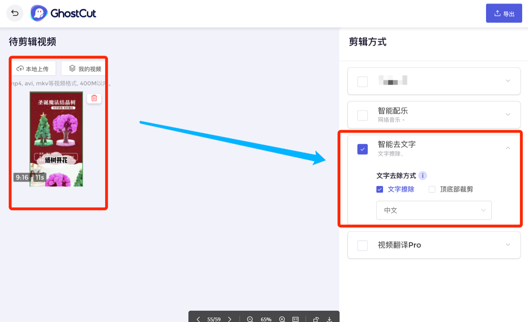The image size is (528, 322).
Task: Uncheck the 文字擦除 option
Action: tap(379, 189)
